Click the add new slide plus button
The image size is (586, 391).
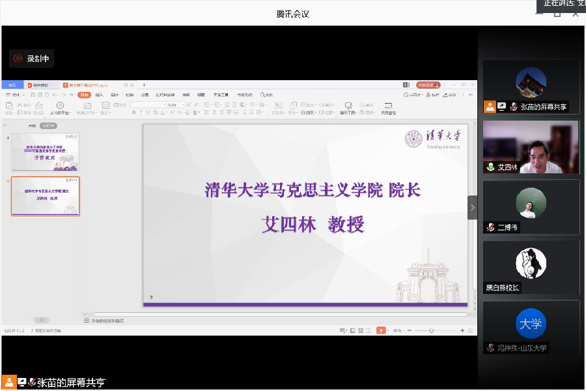coord(41,320)
